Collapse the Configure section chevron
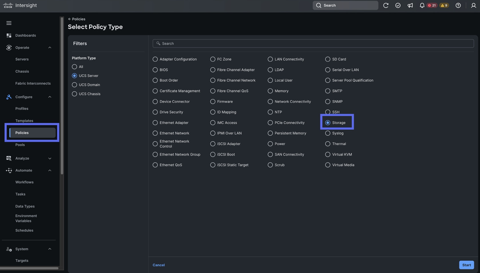Image resolution: width=480 pixels, height=273 pixels. coord(50,97)
